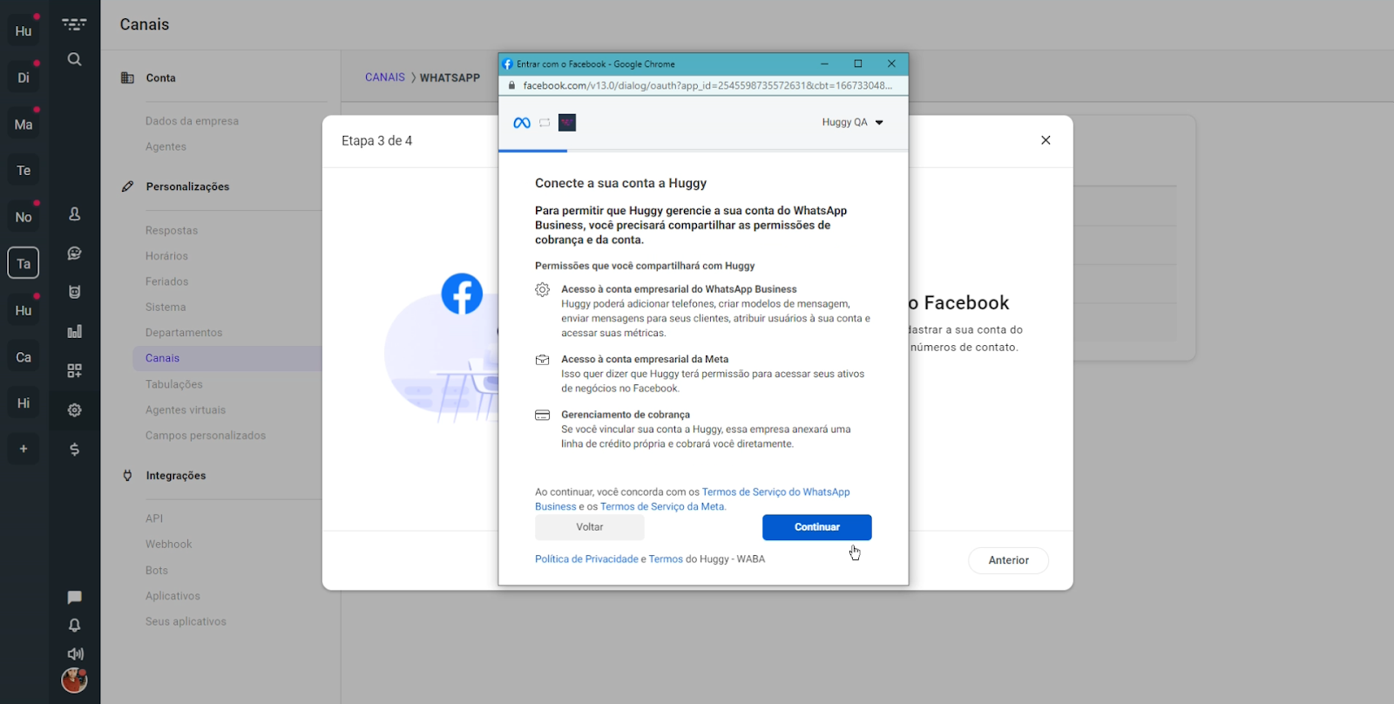The width and height of the screenshot is (1394, 704).
Task: Switch to the Ca workspace
Action: [24, 357]
